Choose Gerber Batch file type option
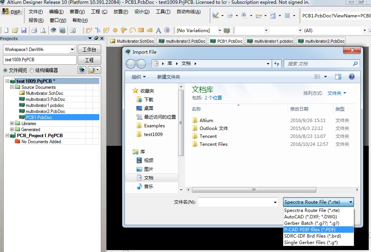371x252 pixels. click(319, 223)
